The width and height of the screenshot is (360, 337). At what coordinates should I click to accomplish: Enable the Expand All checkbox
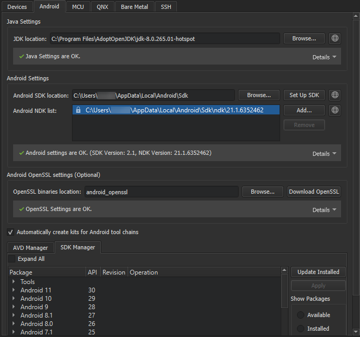click(x=12, y=259)
